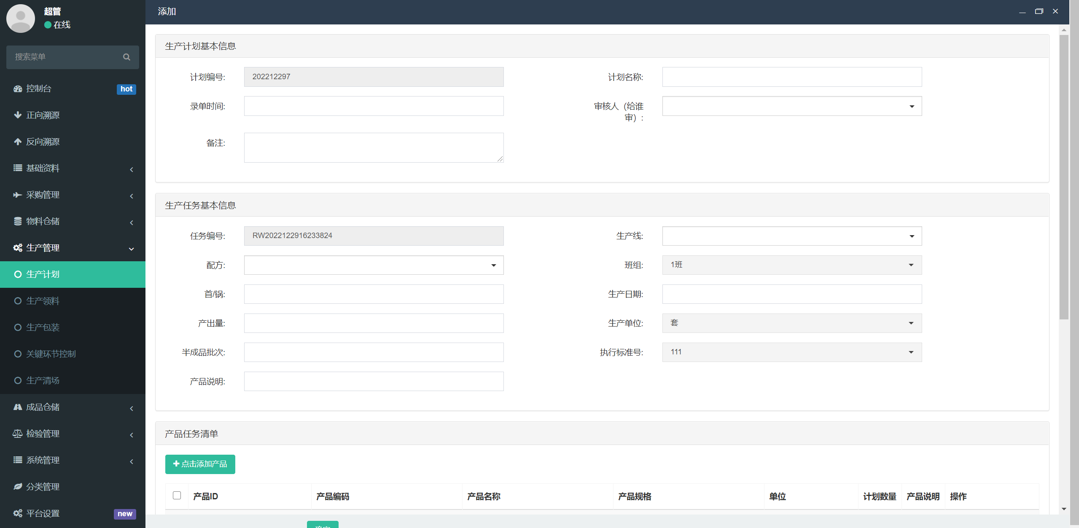Select the 关键环节控制 submenu item

(x=73, y=354)
